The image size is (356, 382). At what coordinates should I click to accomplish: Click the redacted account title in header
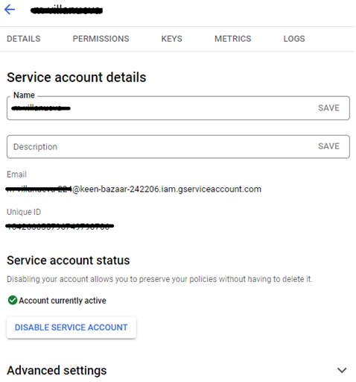pyautogui.click(x=66, y=10)
